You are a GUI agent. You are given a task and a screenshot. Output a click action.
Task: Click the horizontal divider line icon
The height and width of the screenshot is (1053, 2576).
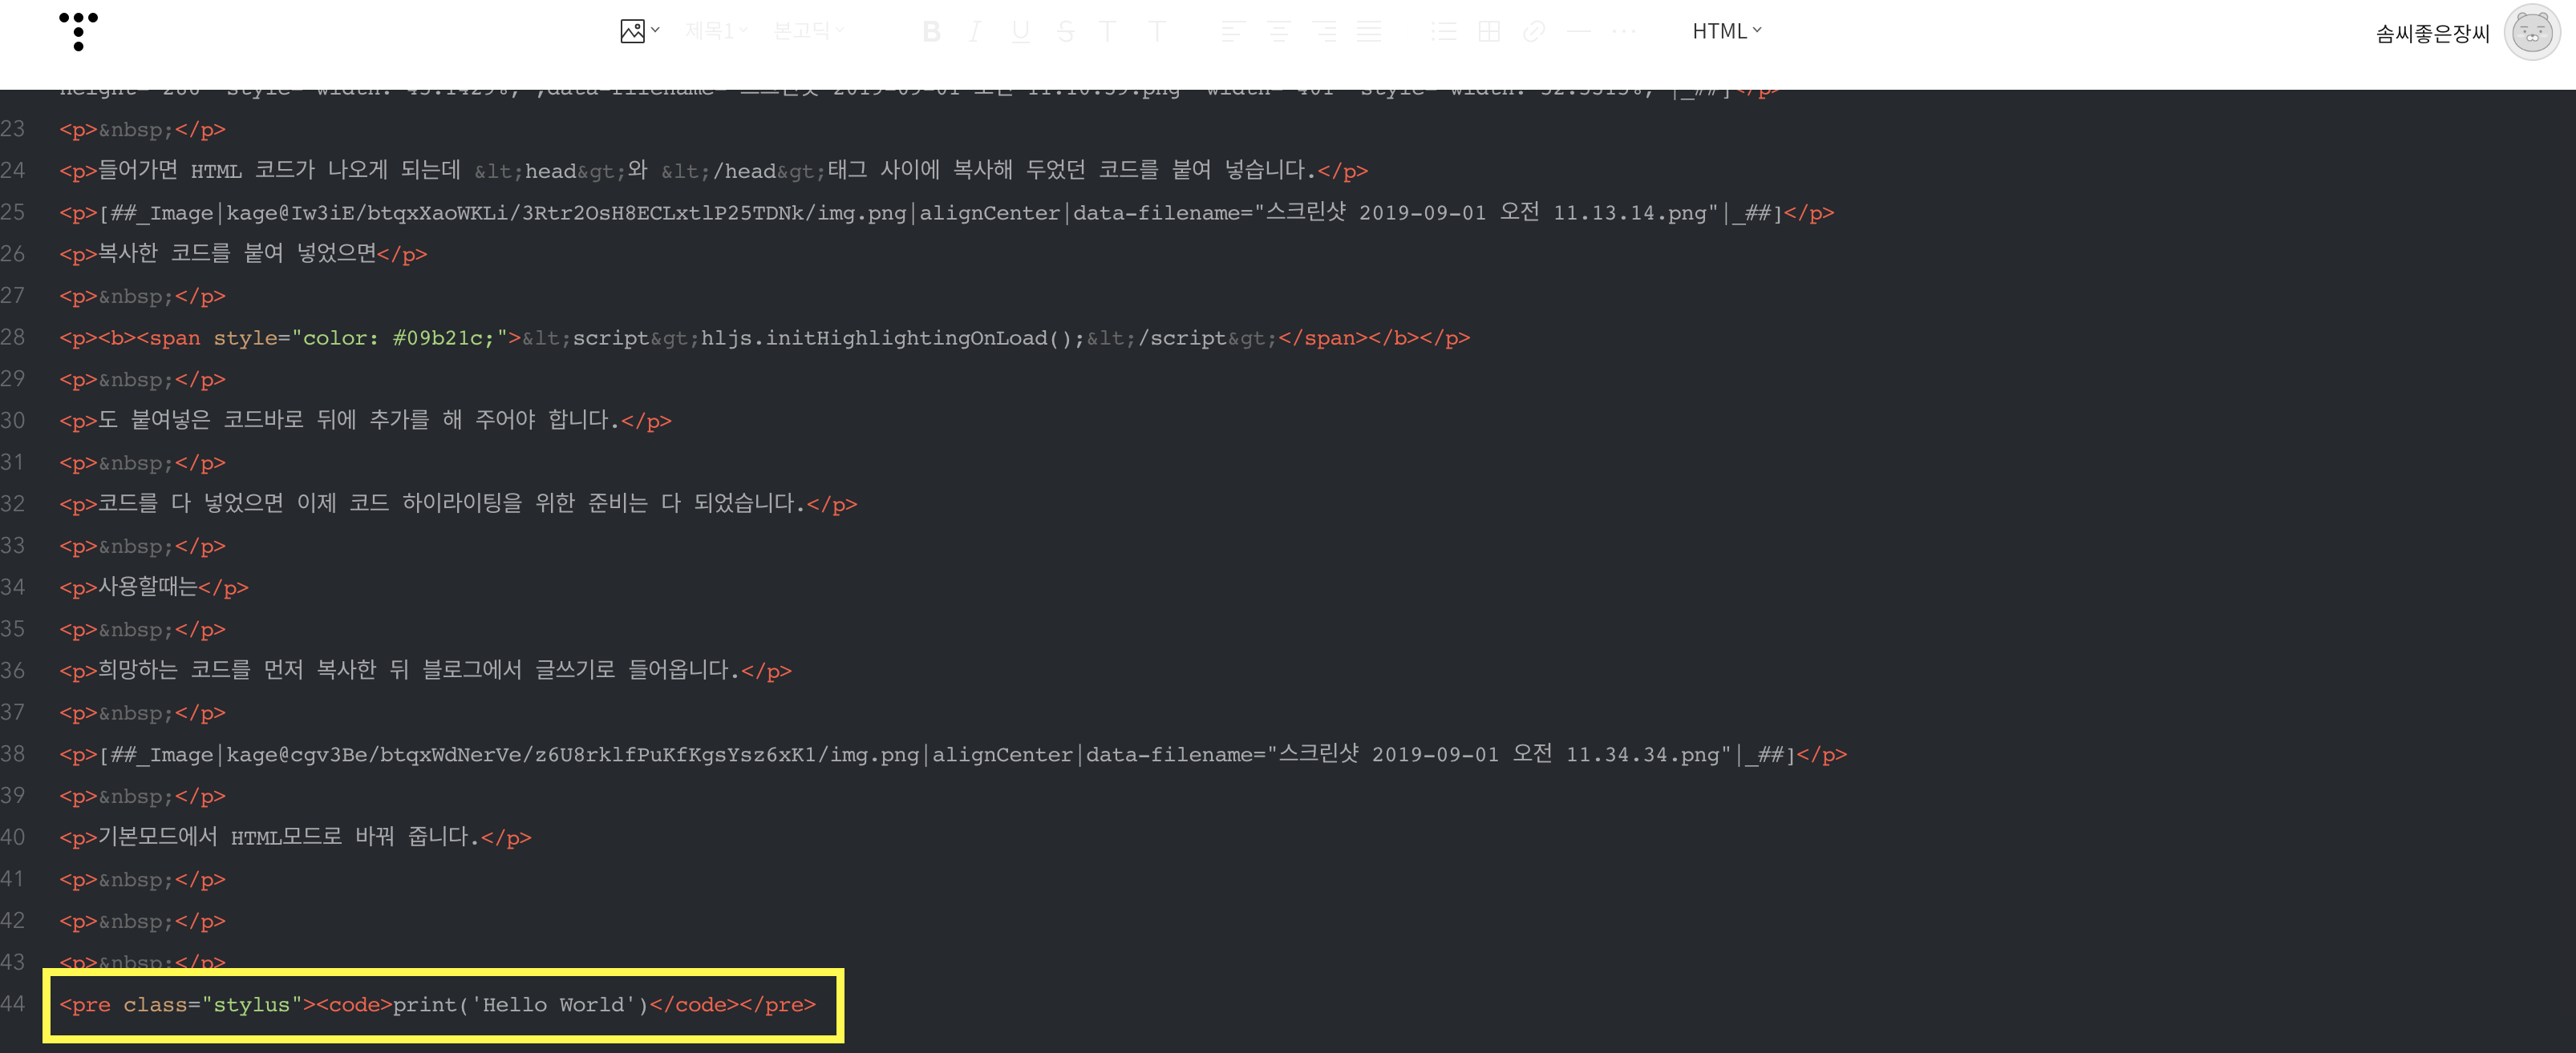[x=1579, y=32]
